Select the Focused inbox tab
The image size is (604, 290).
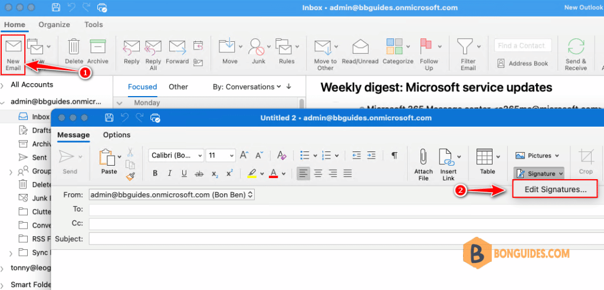coord(143,87)
